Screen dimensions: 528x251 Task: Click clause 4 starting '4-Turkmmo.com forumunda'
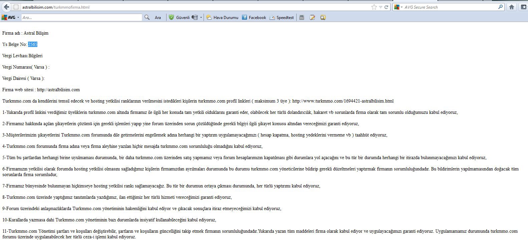133,146
